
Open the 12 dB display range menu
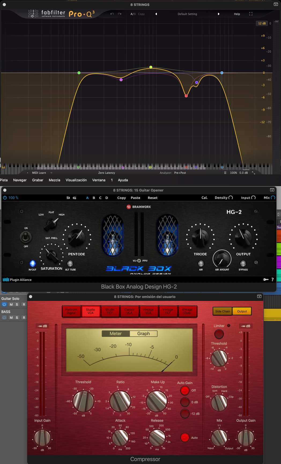pos(262,23)
